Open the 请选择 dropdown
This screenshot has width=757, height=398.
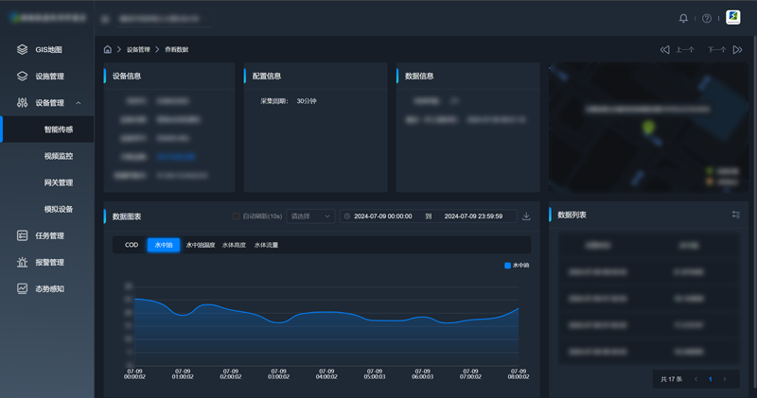(x=311, y=216)
